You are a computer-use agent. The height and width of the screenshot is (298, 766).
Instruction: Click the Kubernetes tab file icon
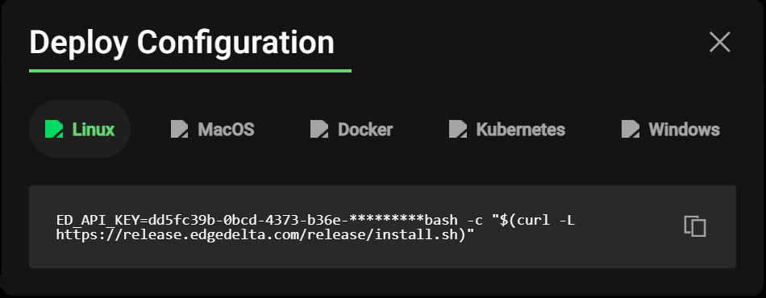(458, 129)
